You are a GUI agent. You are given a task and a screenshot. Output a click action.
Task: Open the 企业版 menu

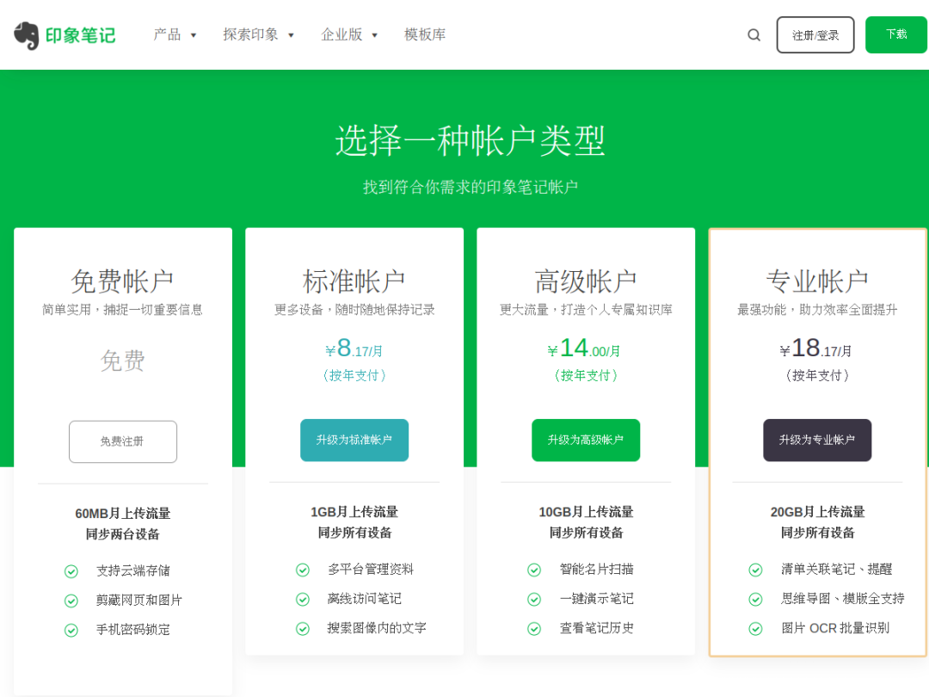pos(341,35)
